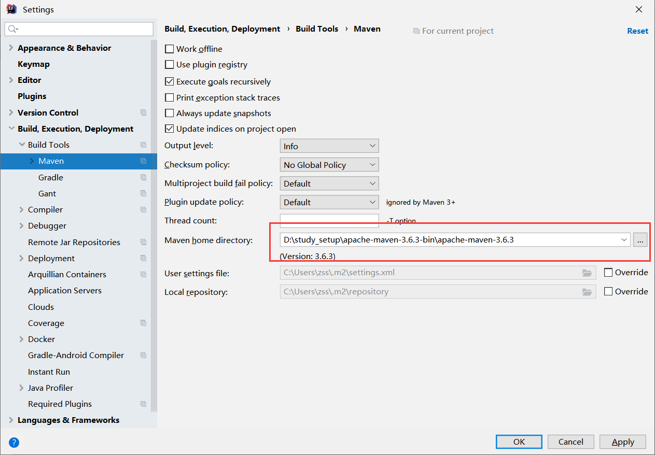The image size is (655, 455).
Task: Uncheck Update indices on project open
Action: 169,129
